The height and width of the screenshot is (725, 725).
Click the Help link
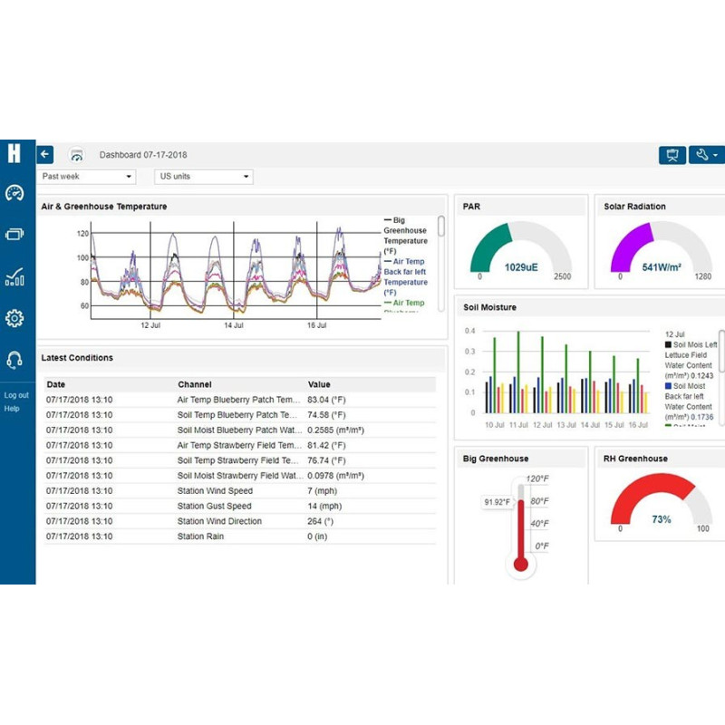pos(12,409)
